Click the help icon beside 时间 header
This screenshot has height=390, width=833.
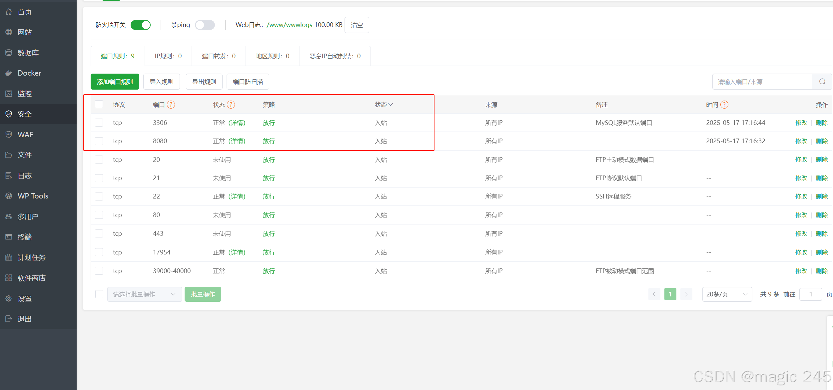tap(724, 105)
